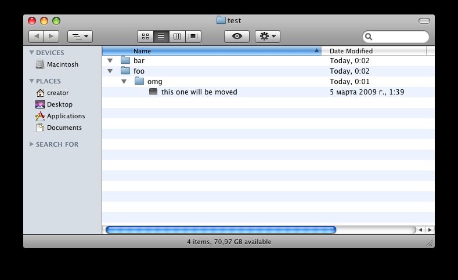This screenshot has width=458, height=280.
Task: Select the Macintosh drive icon
Action: click(39, 64)
